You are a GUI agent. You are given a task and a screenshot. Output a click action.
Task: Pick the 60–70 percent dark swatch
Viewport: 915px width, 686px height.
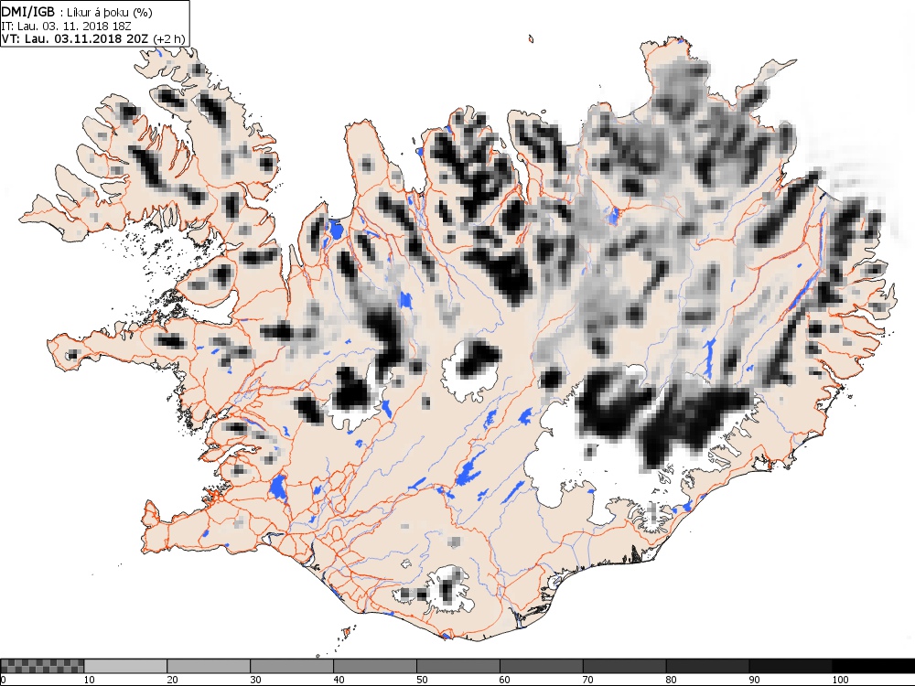(541, 666)
